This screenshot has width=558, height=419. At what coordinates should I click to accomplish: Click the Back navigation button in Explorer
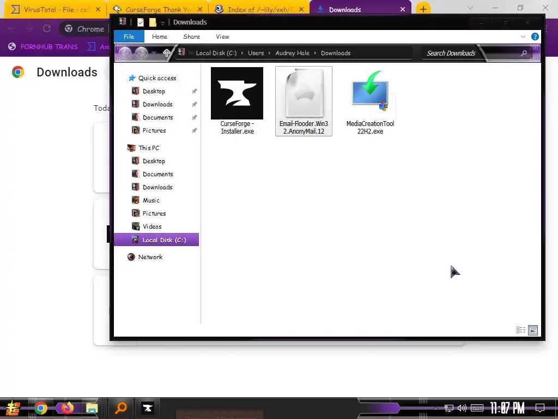(125, 53)
